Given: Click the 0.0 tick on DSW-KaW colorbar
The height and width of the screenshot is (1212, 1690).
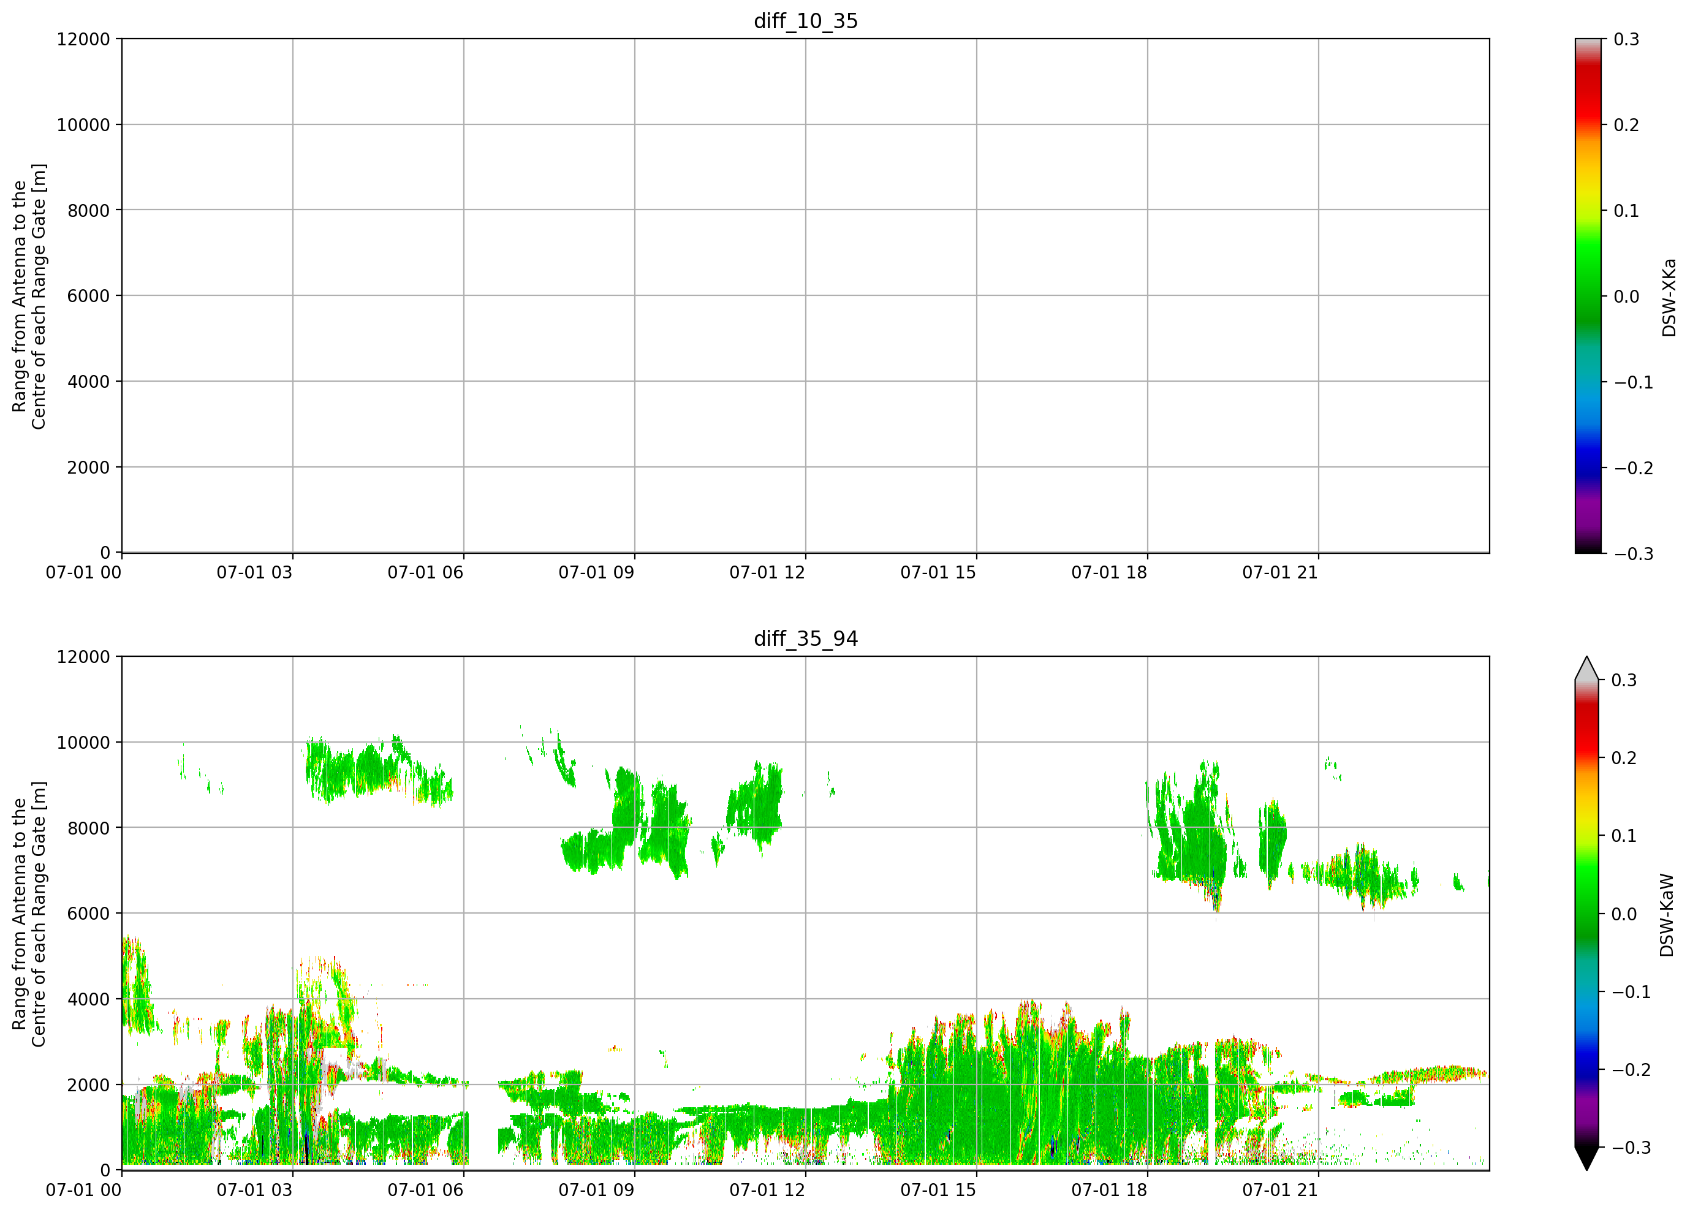Looking at the screenshot, I should [x=1624, y=914].
